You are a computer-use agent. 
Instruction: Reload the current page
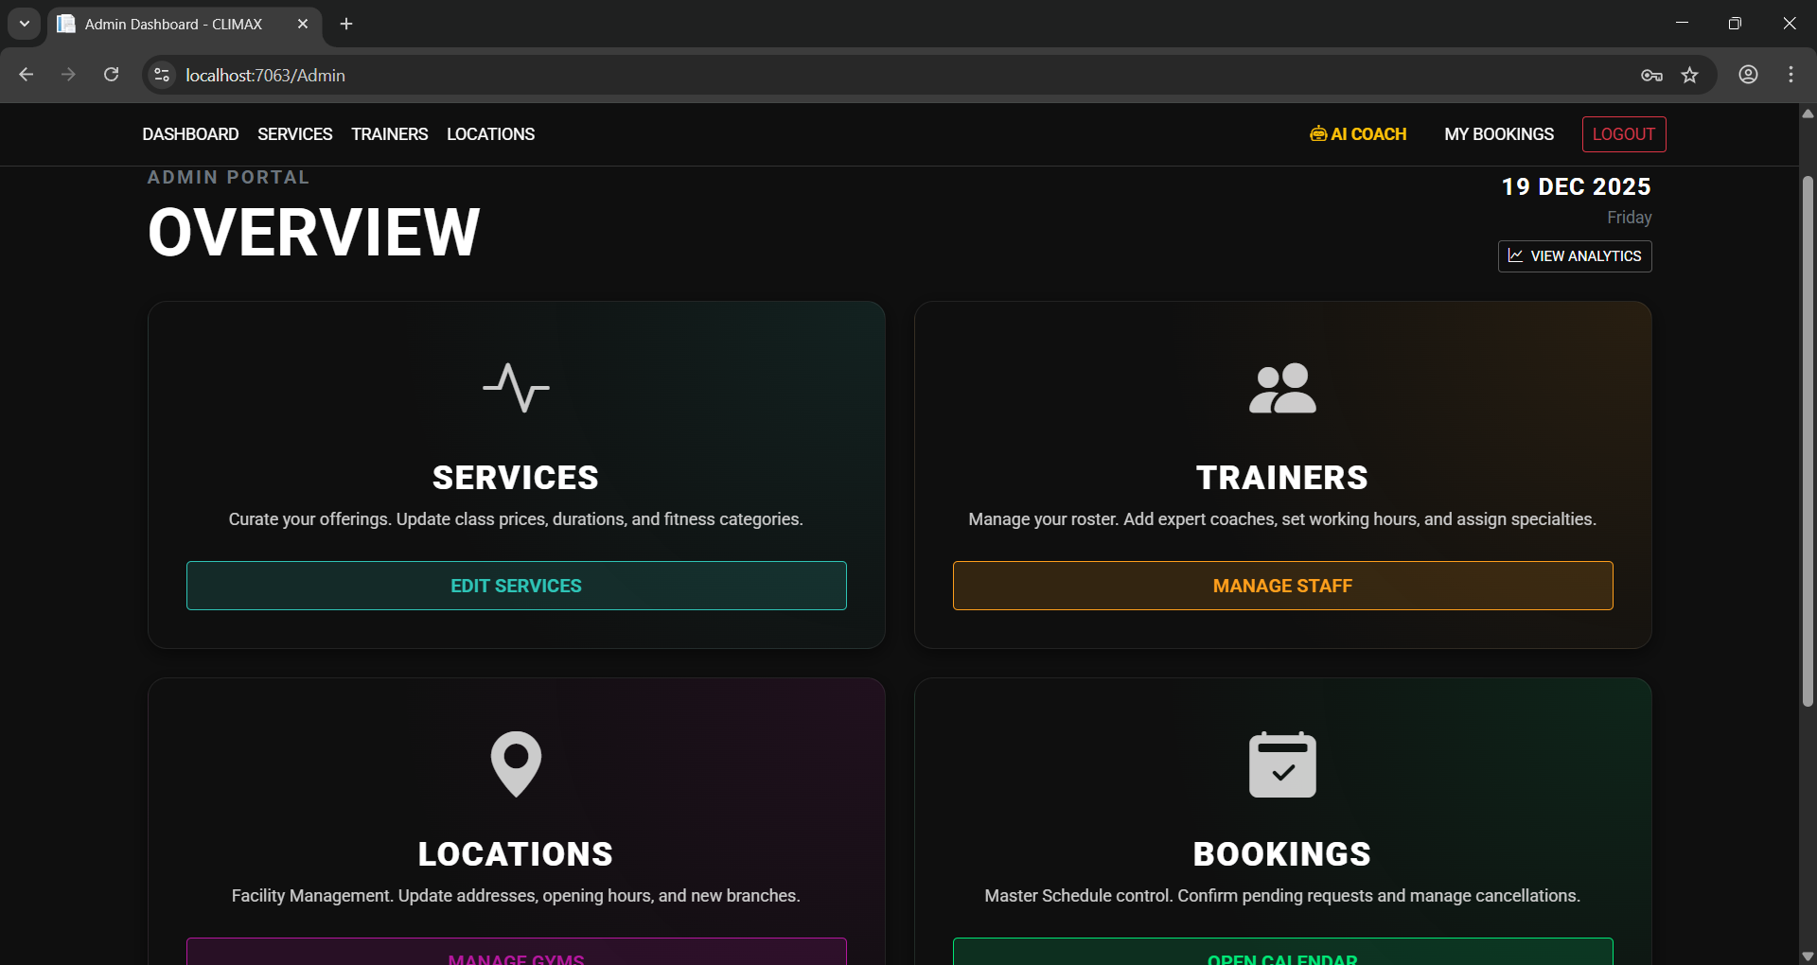point(111,75)
